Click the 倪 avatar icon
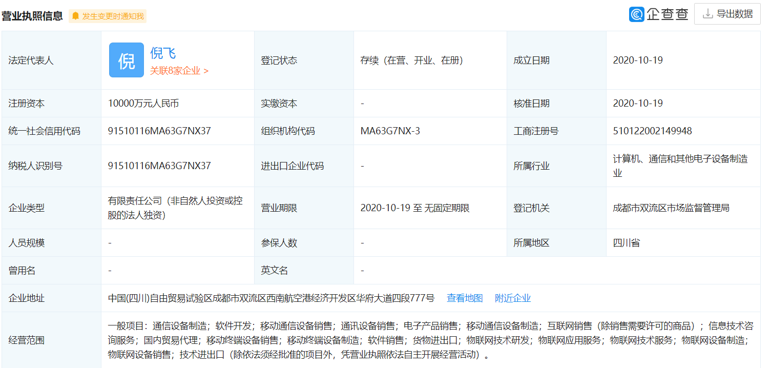The width and height of the screenshot is (771, 368). 127,60
